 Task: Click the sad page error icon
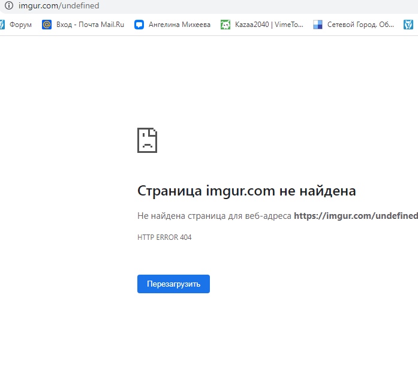(147, 140)
